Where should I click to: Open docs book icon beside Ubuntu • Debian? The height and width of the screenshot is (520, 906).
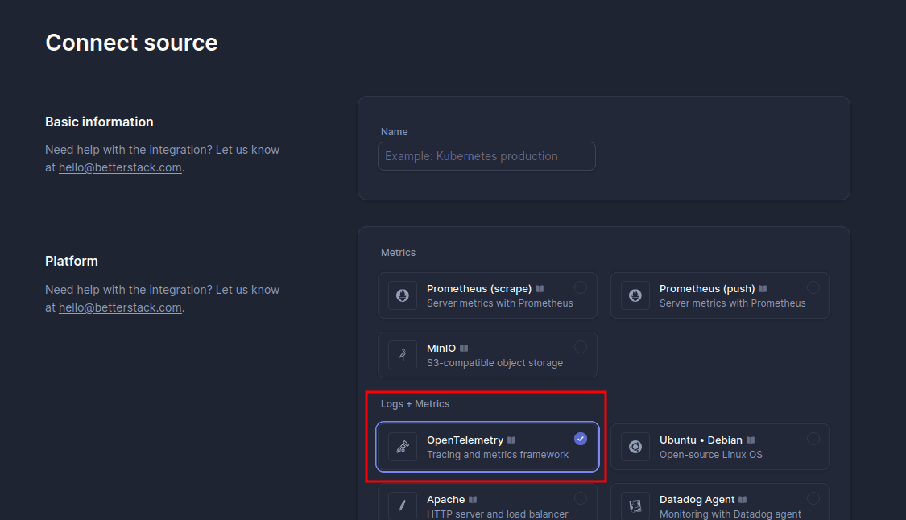coord(751,440)
